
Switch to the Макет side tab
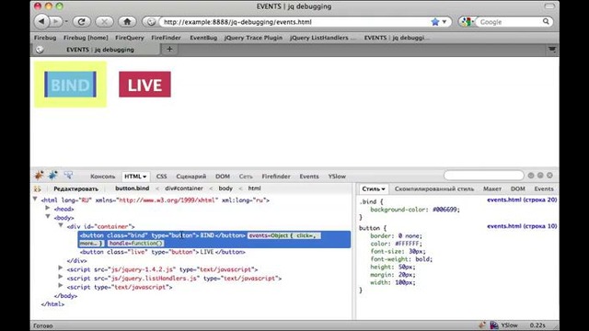[492, 188]
